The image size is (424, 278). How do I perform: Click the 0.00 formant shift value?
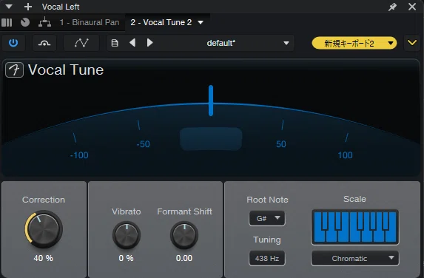(x=184, y=258)
